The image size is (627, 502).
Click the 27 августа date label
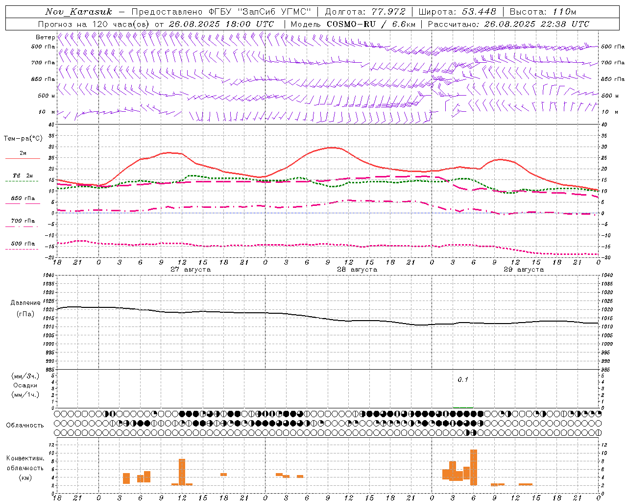pos(191,270)
